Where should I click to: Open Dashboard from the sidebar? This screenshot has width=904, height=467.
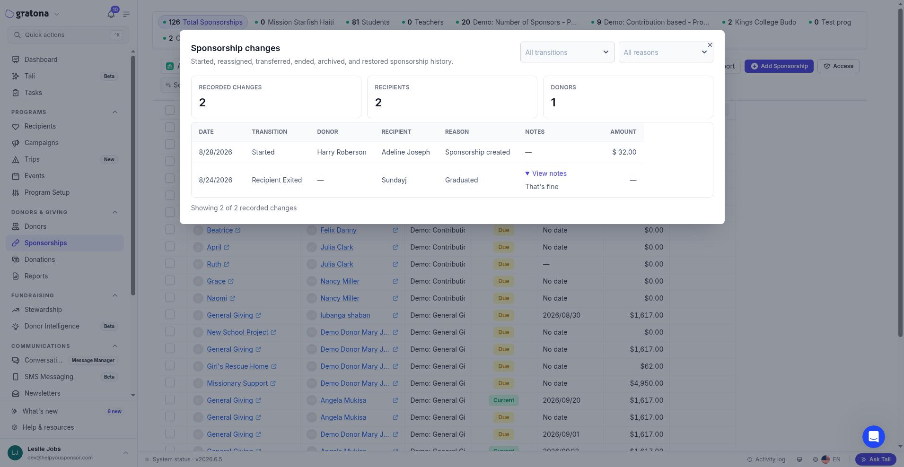click(65, 60)
